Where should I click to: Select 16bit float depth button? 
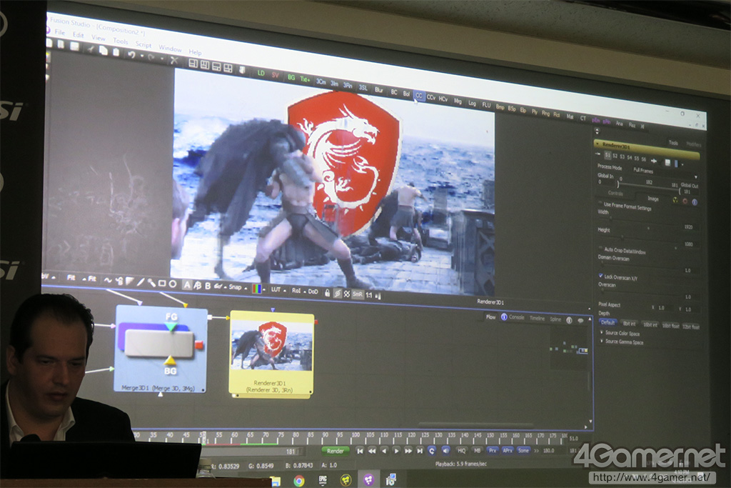[671, 326]
